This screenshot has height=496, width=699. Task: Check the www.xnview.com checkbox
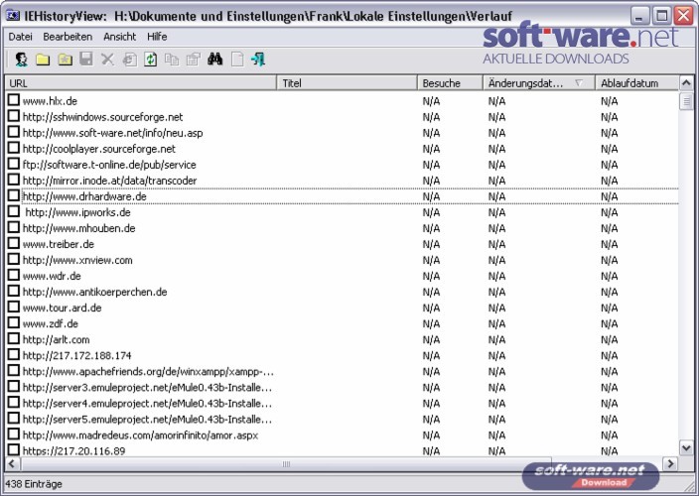[x=14, y=260]
